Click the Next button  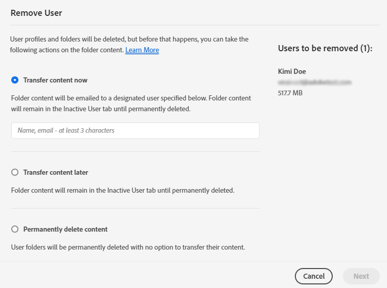tap(361, 276)
